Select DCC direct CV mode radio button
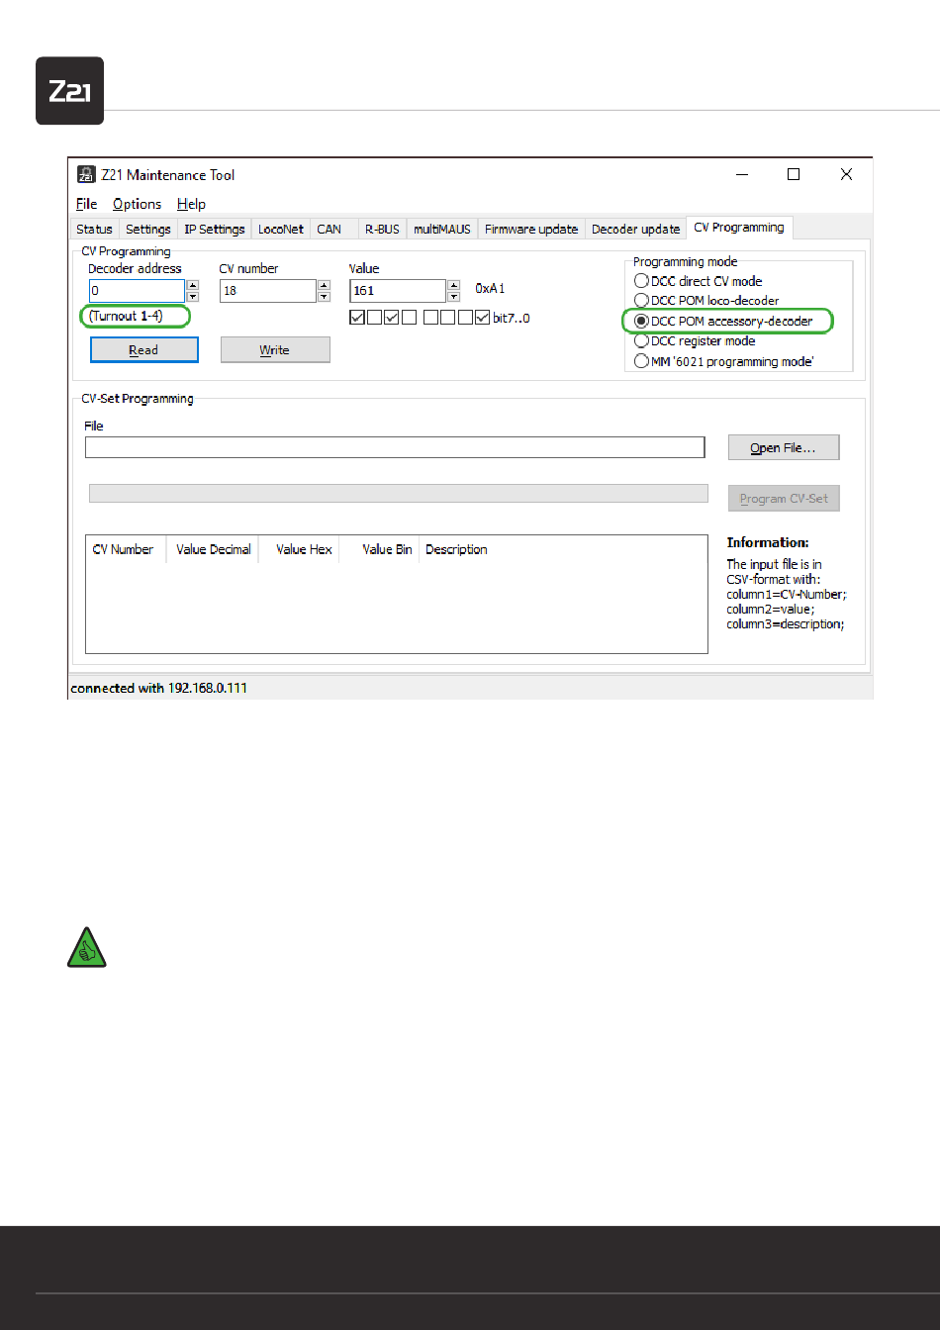 click(x=642, y=281)
